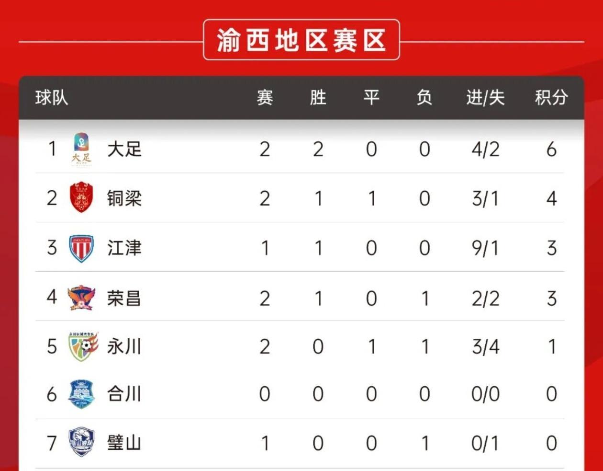
Task: Click the 渝西地区赛区 title banner
Action: 301,40
